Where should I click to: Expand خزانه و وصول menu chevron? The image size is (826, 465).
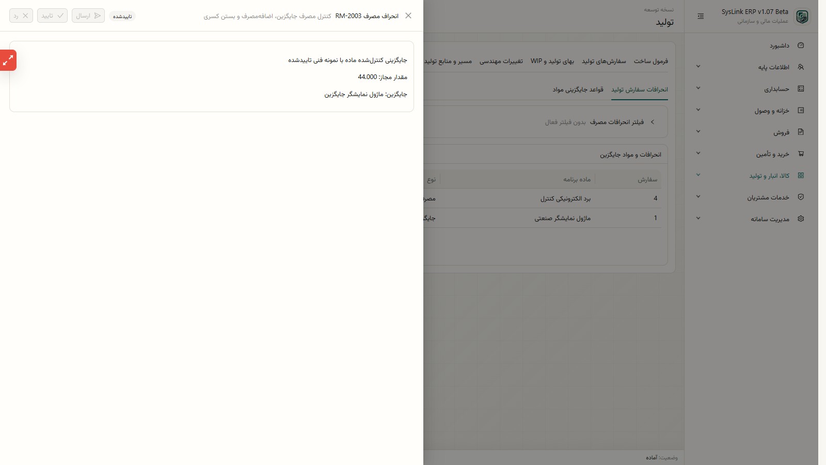click(698, 110)
